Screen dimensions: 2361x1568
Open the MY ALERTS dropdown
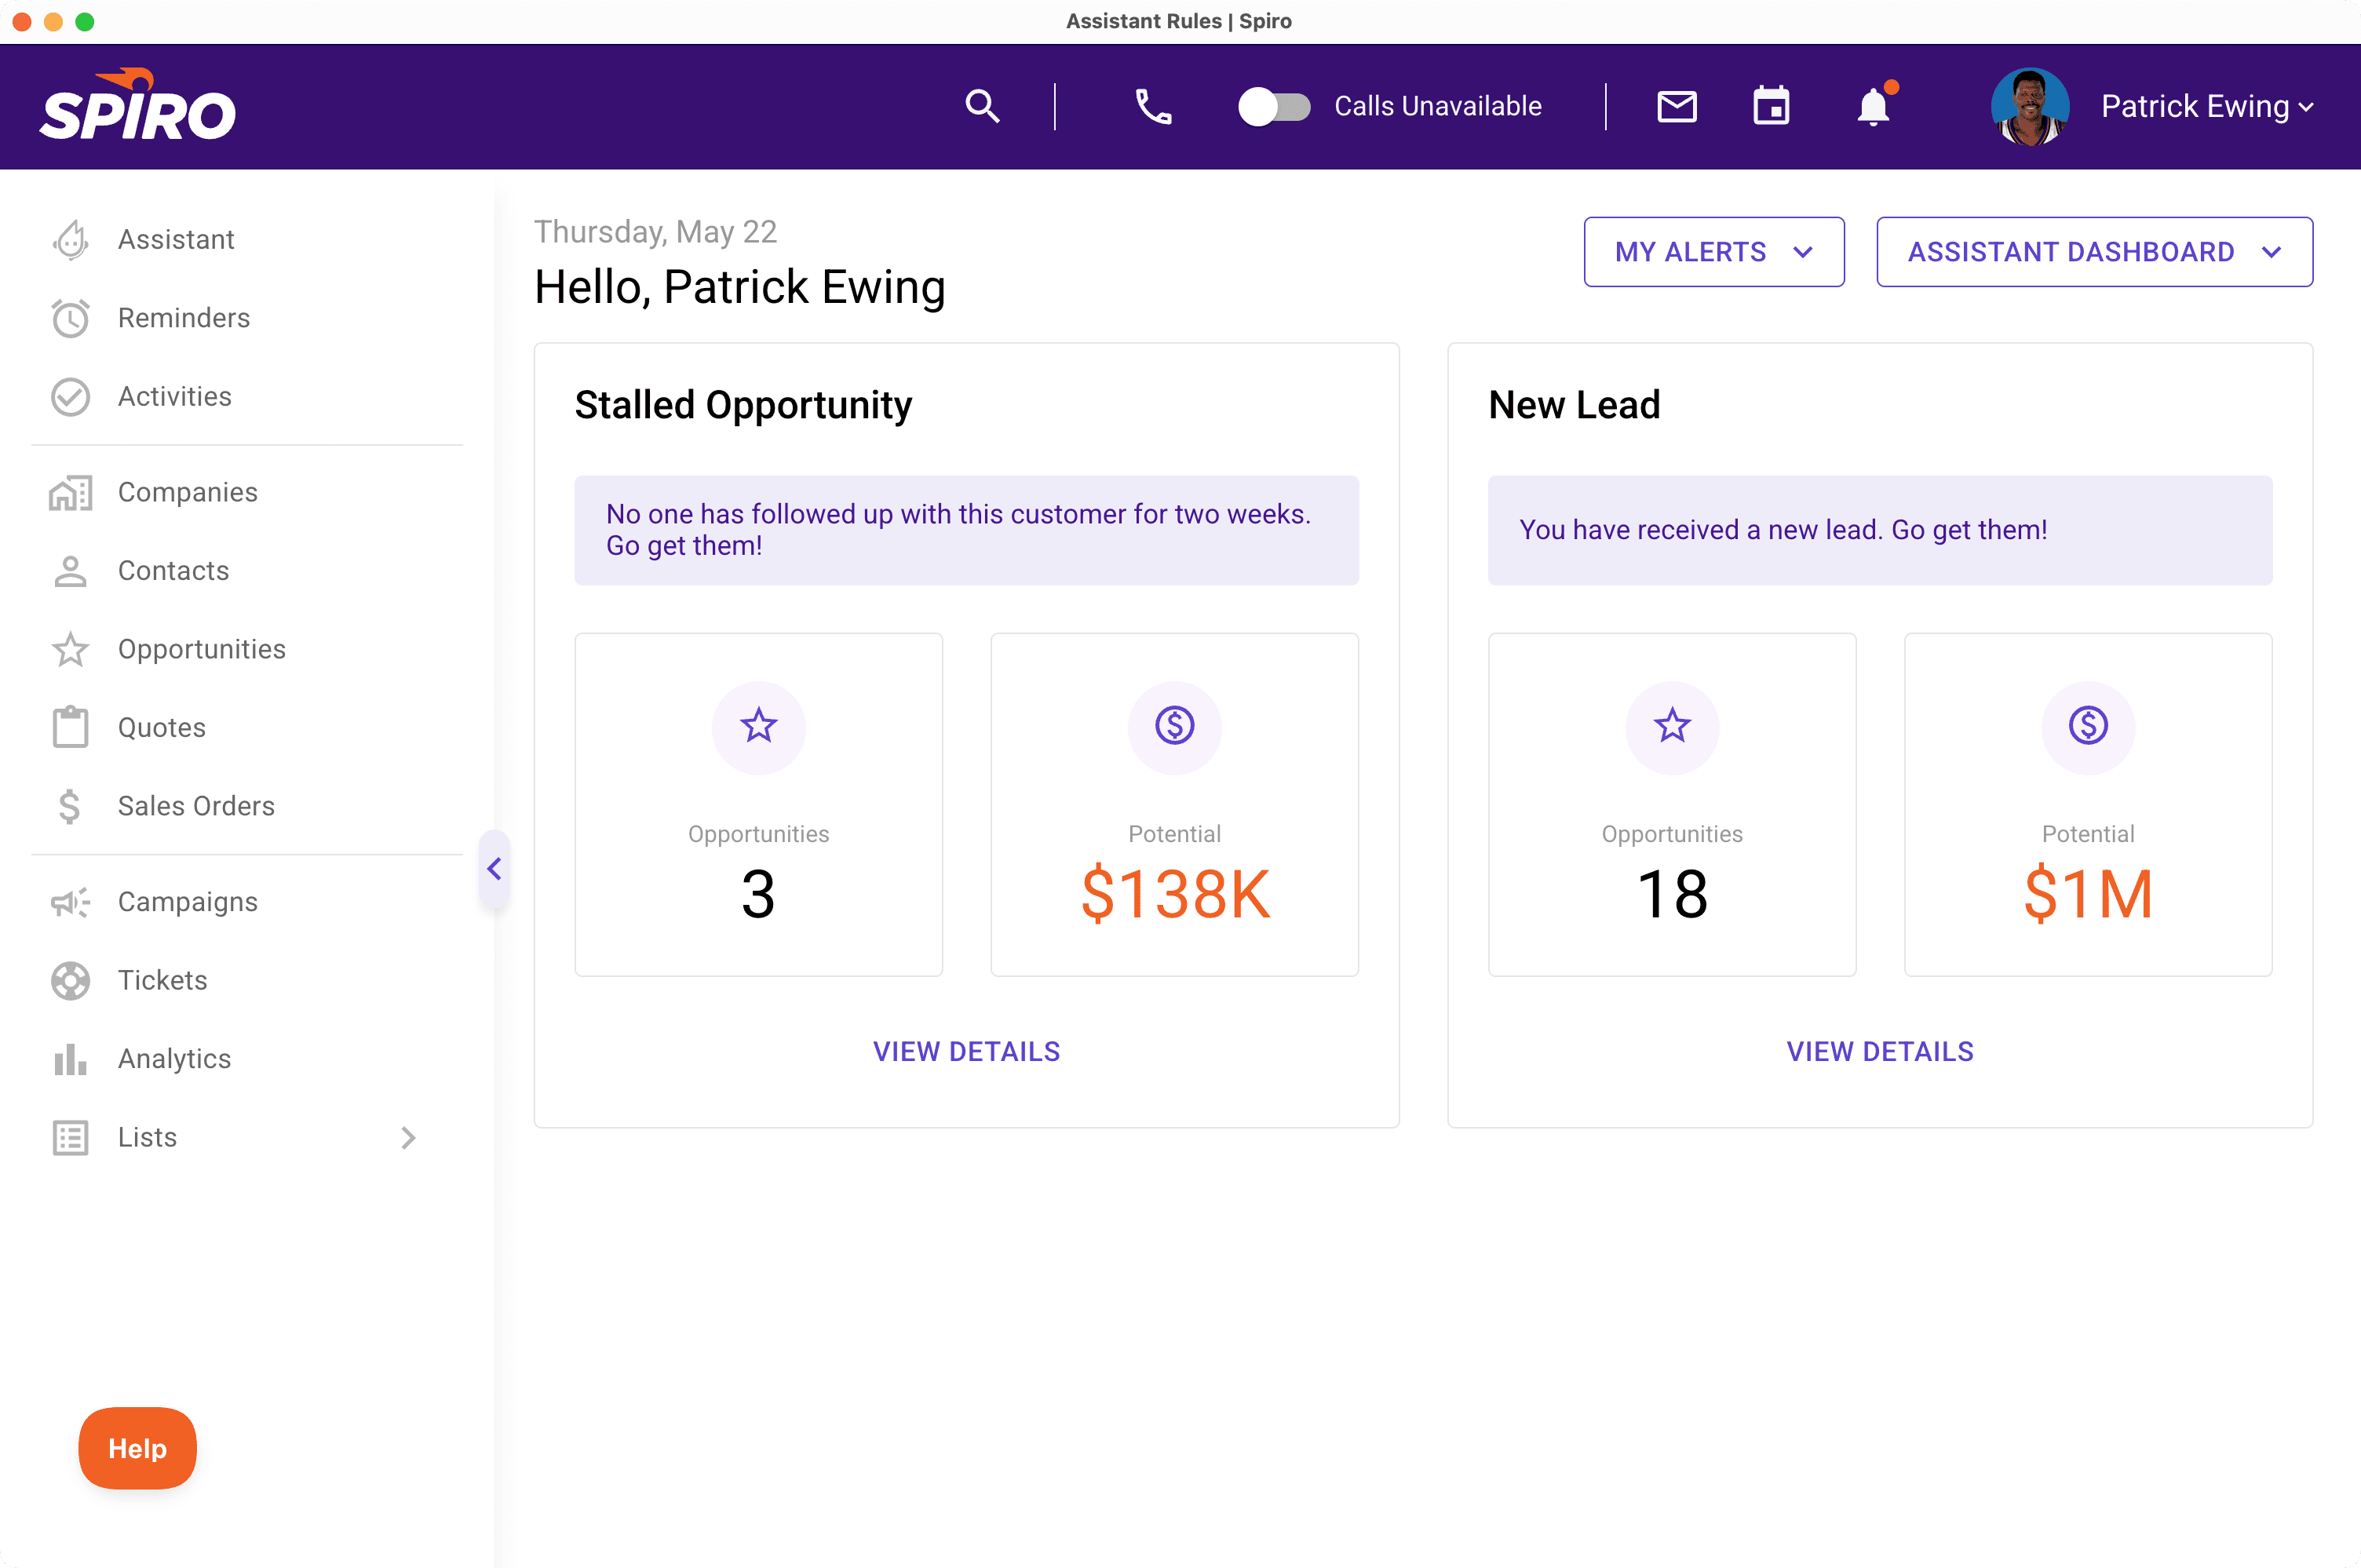tap(1714, 252)
